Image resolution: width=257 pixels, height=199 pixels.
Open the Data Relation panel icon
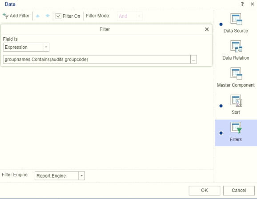click(236, 46)
